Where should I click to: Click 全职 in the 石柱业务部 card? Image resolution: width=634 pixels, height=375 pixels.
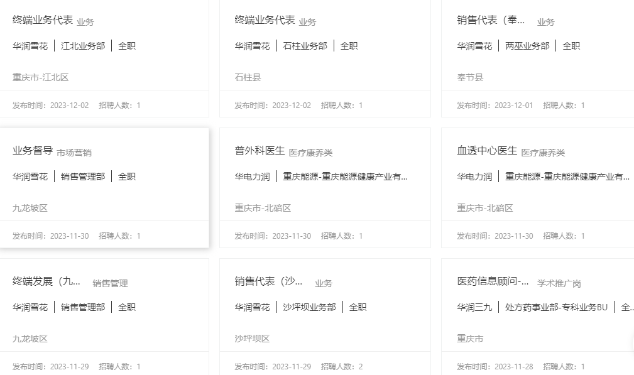click(x=349, y=46)
